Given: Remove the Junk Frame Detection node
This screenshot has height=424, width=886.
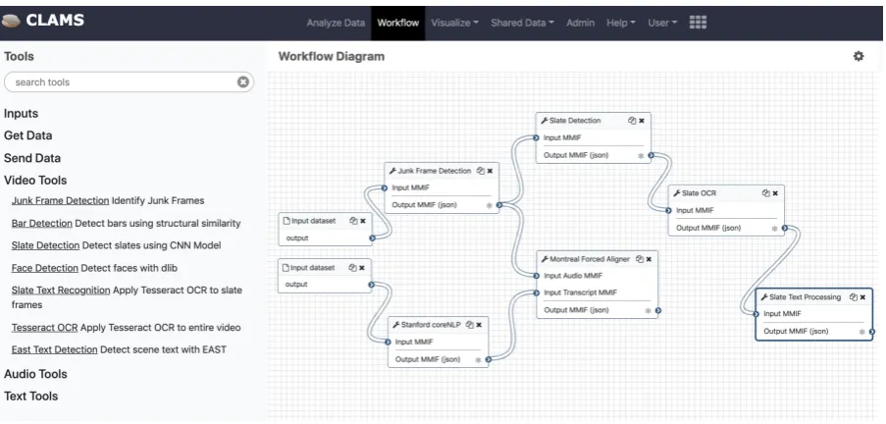Looking at the screenshot, I should [490, 171].
